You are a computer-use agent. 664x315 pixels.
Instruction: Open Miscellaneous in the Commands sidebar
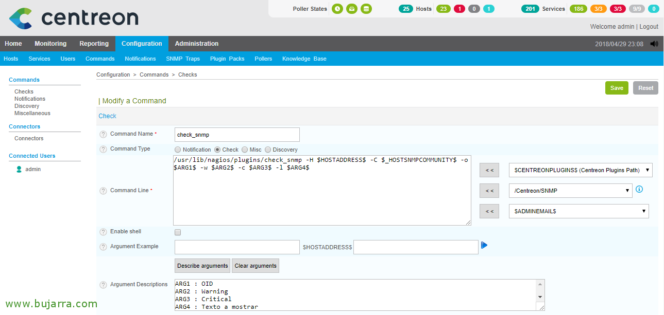[x=32, y=113]
